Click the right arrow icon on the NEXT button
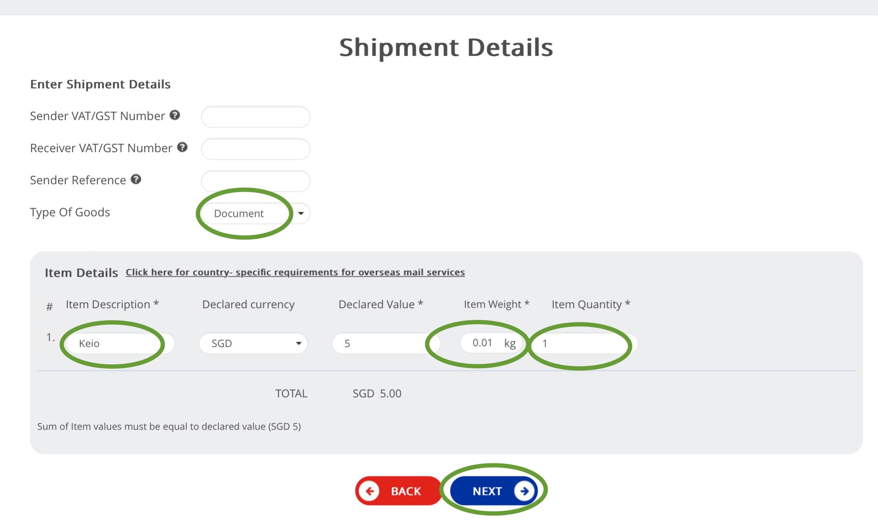 tap(524, 491)
